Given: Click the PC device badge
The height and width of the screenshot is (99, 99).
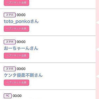Looking at the screenshot, I should point(8,96).
